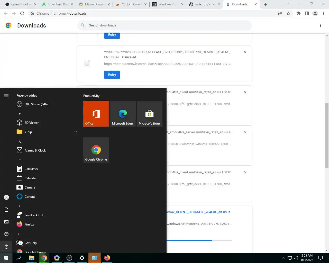Image resolution: width=329 pixels, height=263 pixels.
Task: Open Pictures from Start sidebar
Action: [x=6, y=222]
